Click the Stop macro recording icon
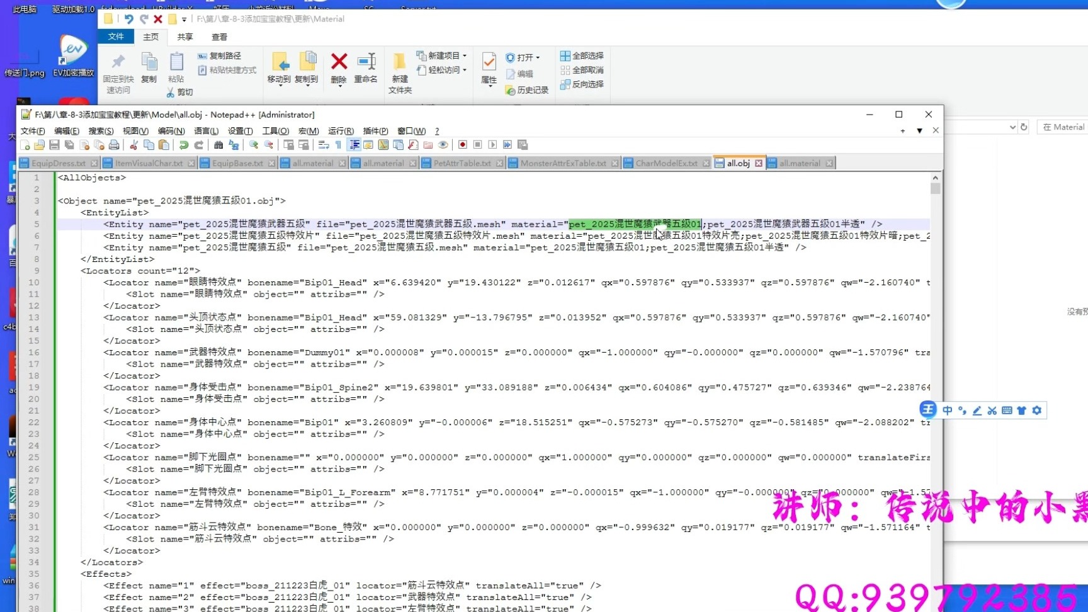Image resolution: width=1088 pixels, height=612 pixels. [x=478, y=145]
